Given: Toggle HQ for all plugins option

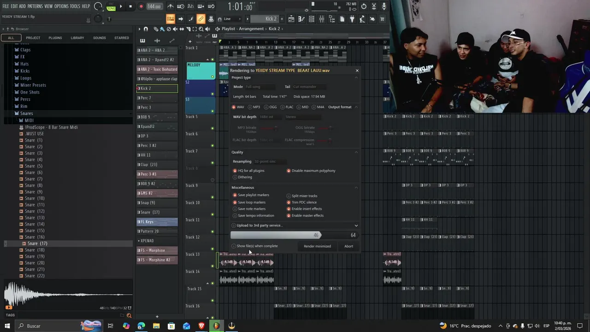Looking at the screenshot, I should click(248, 171).
